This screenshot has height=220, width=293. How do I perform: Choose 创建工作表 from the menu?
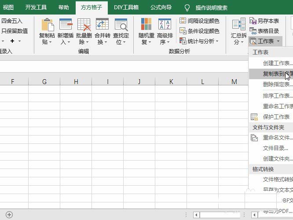pyautogui.click(x=271, y=63)
